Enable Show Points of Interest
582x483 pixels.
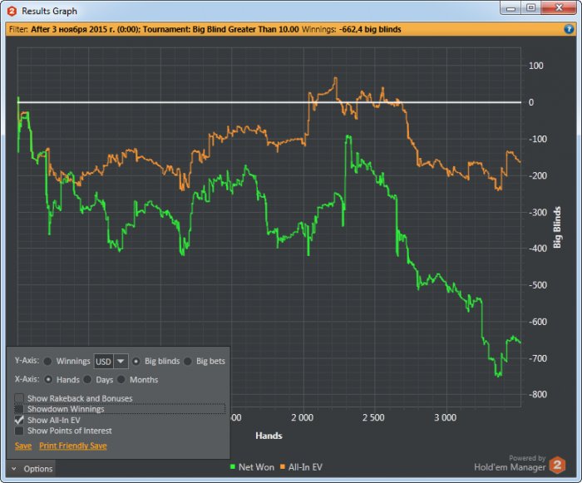[x=19, y=431]
